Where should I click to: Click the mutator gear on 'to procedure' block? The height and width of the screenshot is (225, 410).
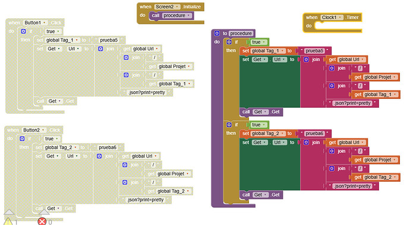point(217,33)
